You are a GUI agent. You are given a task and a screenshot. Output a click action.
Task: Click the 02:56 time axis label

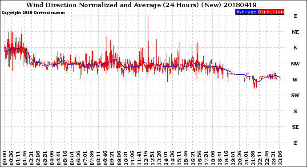tap(38, 158)
